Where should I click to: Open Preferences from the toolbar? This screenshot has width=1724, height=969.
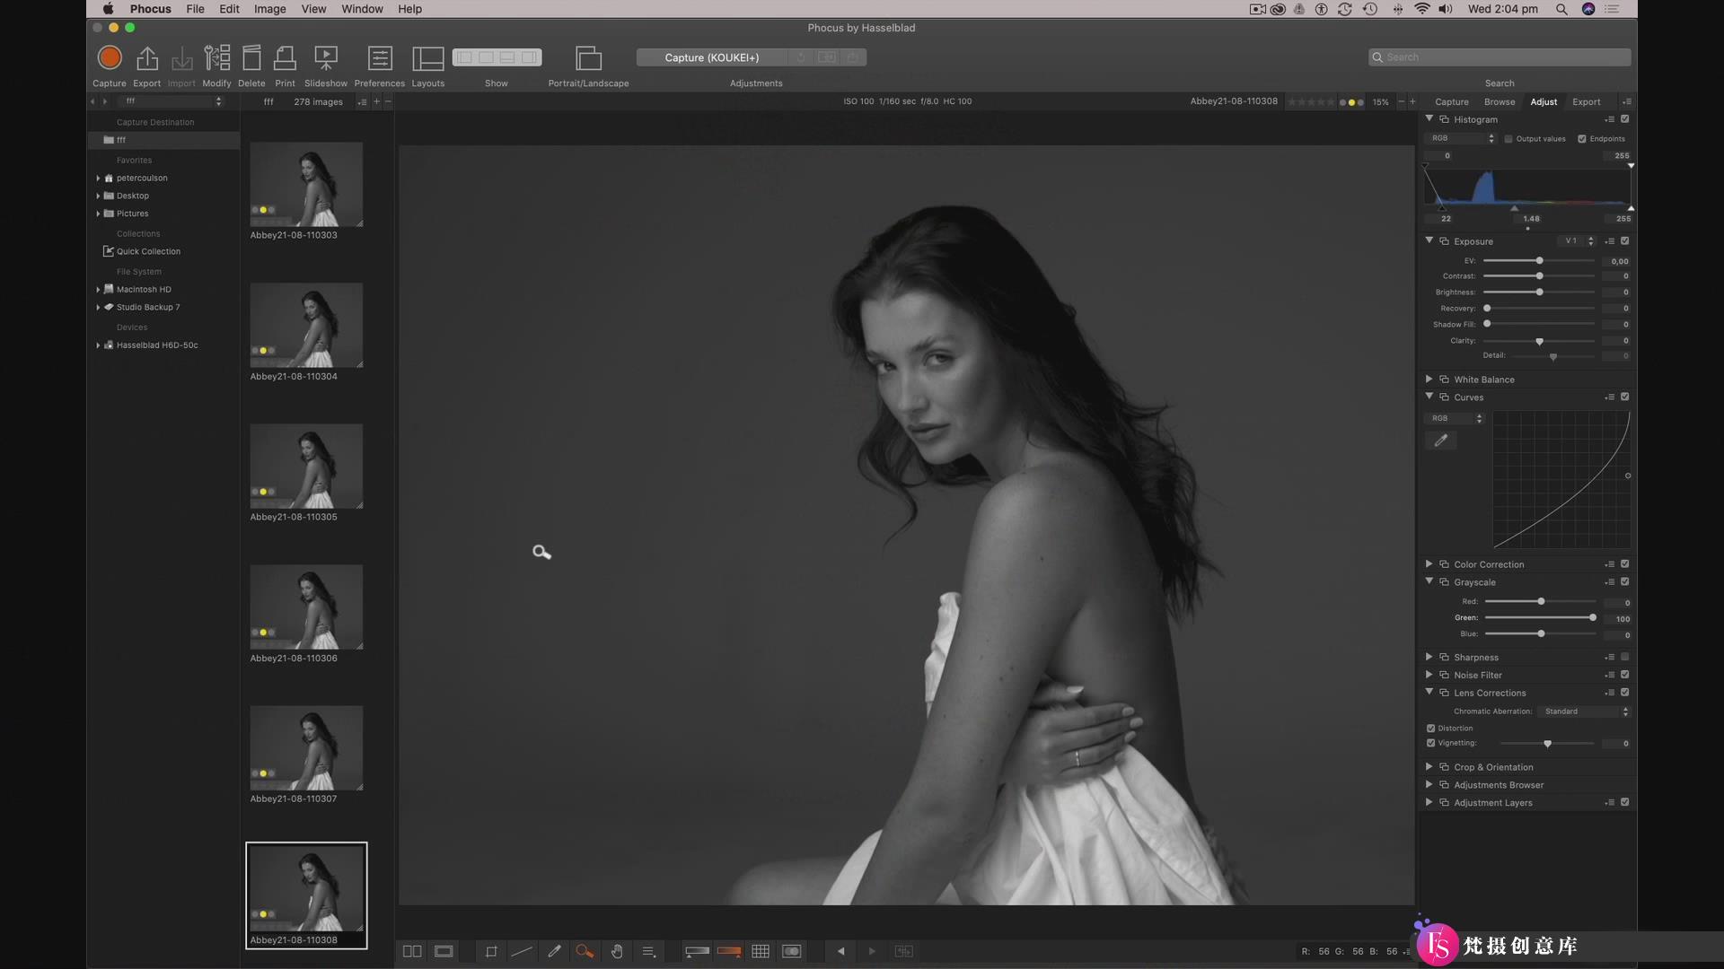pos(380,58)
